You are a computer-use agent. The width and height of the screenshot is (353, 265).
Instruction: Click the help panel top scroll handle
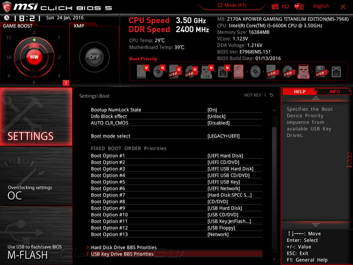(315, 98)
